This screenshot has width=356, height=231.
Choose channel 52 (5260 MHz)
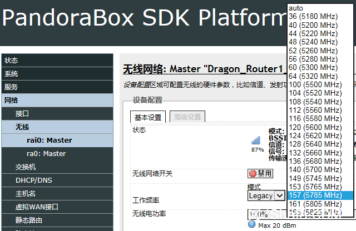(x=320, y=51)
